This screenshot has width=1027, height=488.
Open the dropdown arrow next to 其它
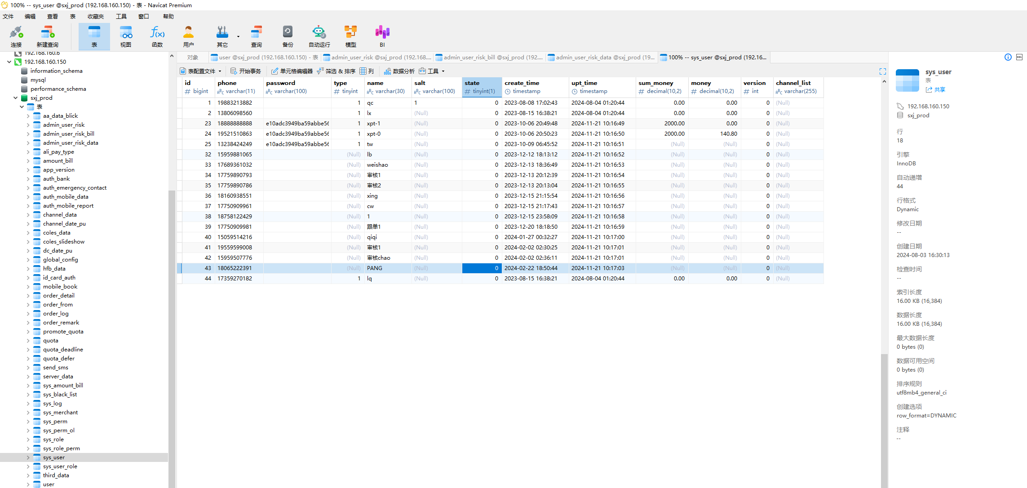[x=238, y=37]
